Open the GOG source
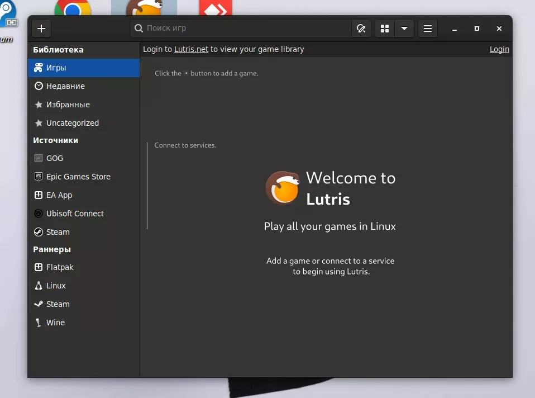The height and width of the screenshot is (398, 535). [x=55, y=158]
